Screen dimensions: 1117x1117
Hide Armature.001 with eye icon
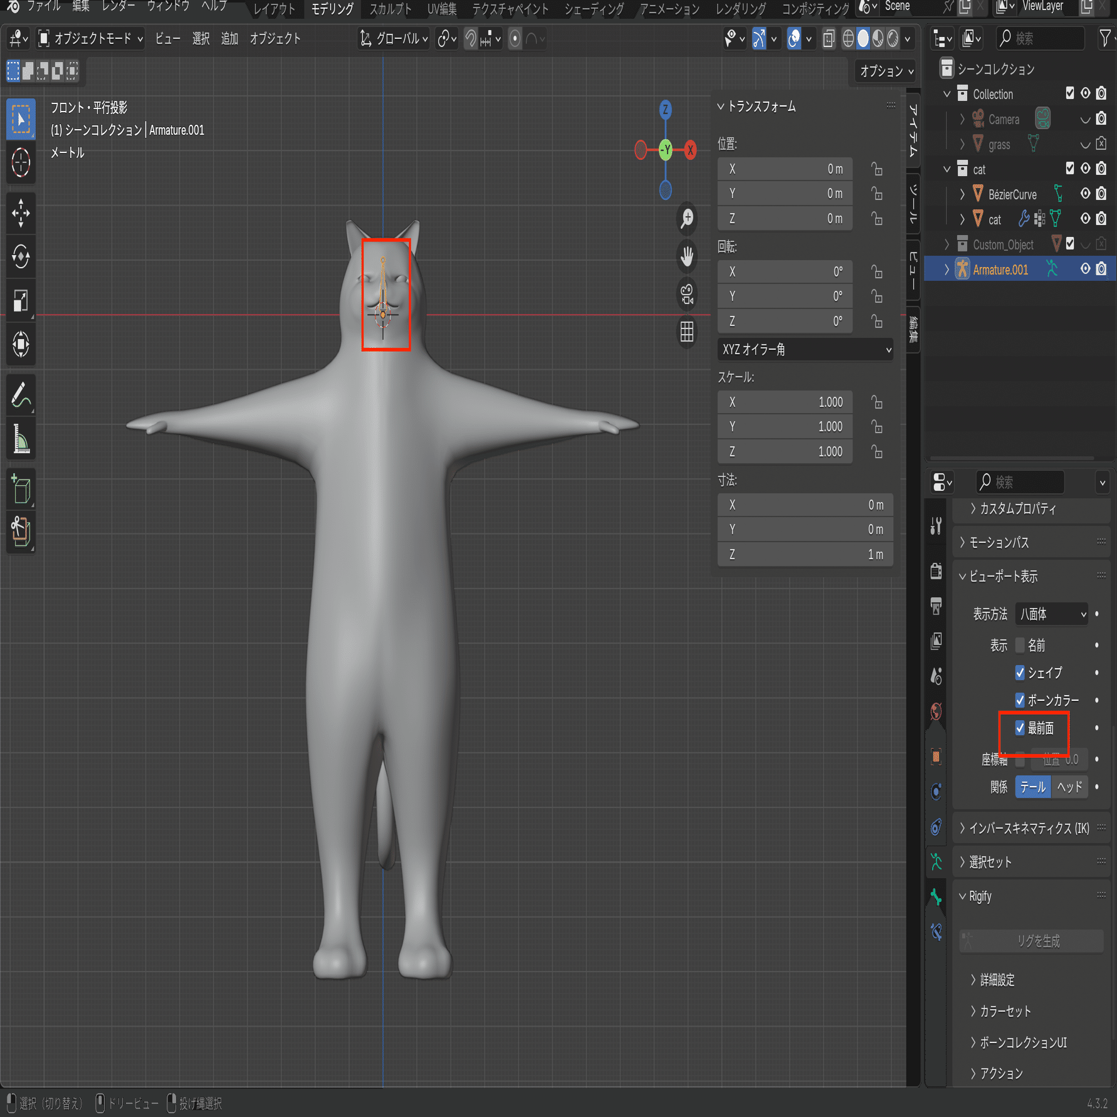pyautogui.click(x=1085, y=270)
